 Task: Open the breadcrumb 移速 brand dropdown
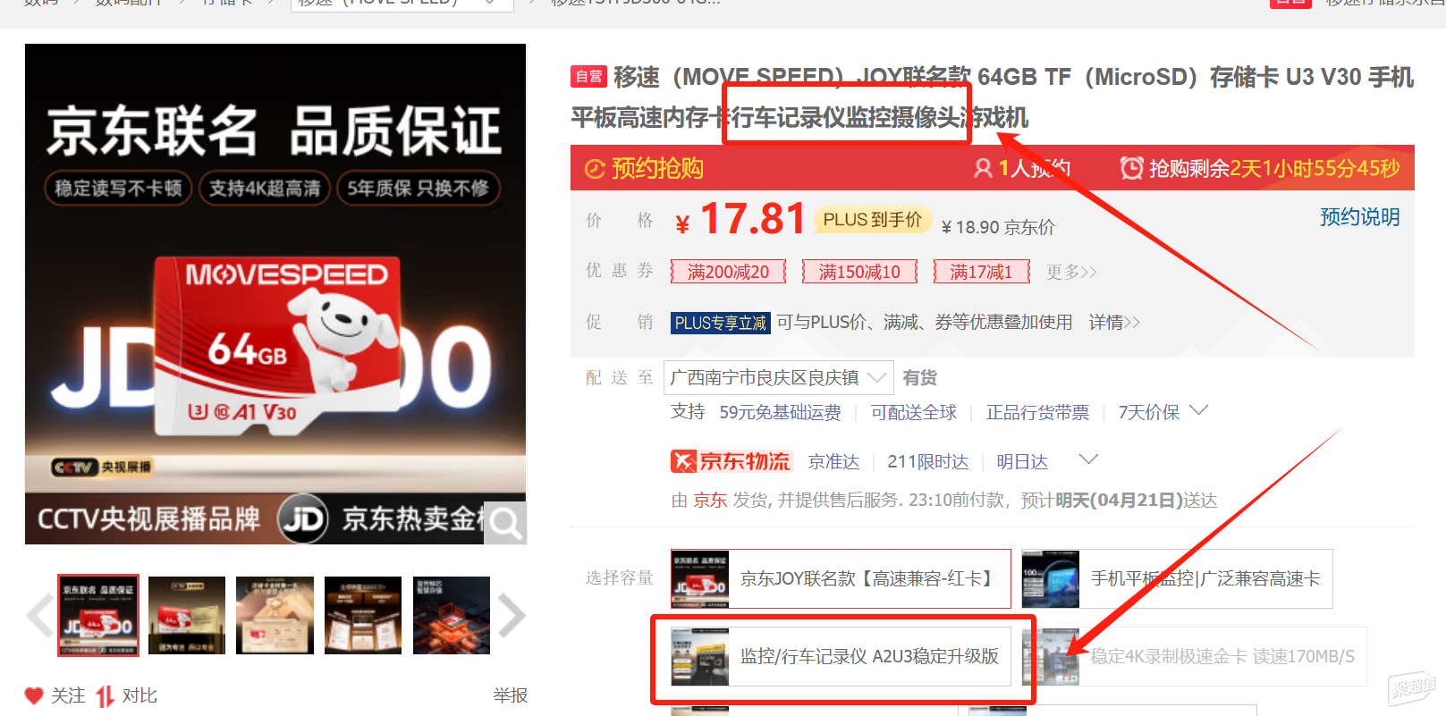pyautogui.click(x=402, y=4)
